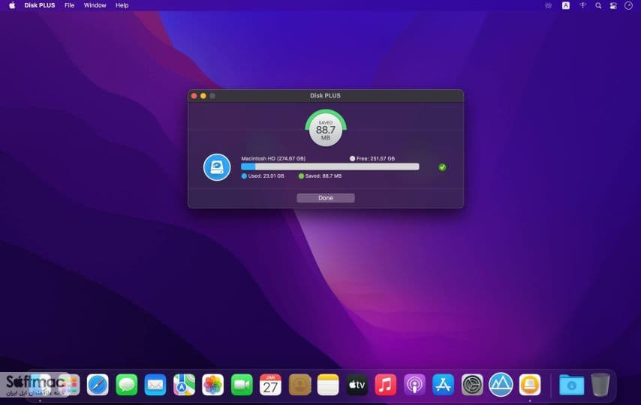Click the 'Used: 23.01 GB' label
This screenshot has width=641, height=405.
point(266,176)
